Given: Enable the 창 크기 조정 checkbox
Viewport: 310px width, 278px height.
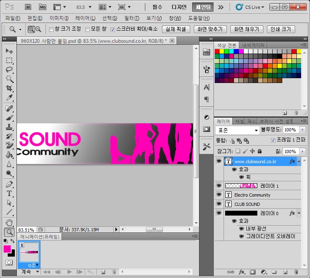Looking at the screenshot, I should [51, 29].
